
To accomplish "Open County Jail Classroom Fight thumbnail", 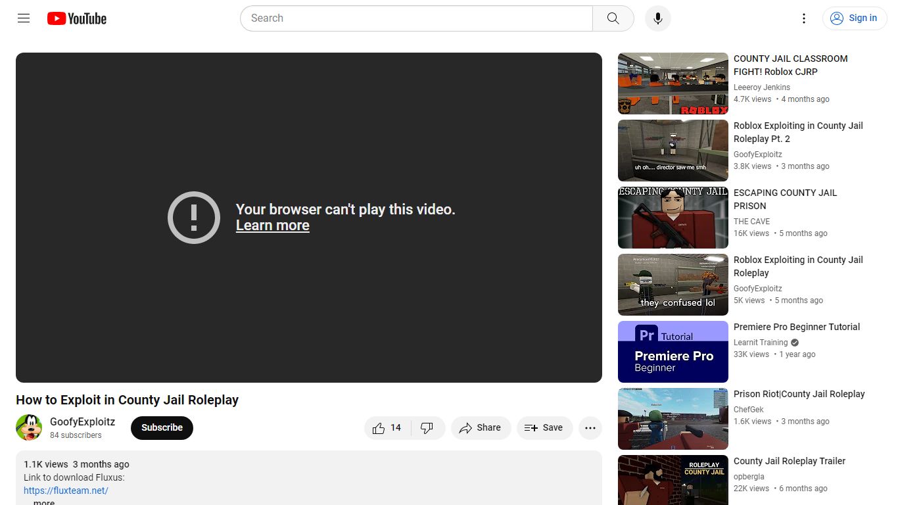I will coord(673,84).
